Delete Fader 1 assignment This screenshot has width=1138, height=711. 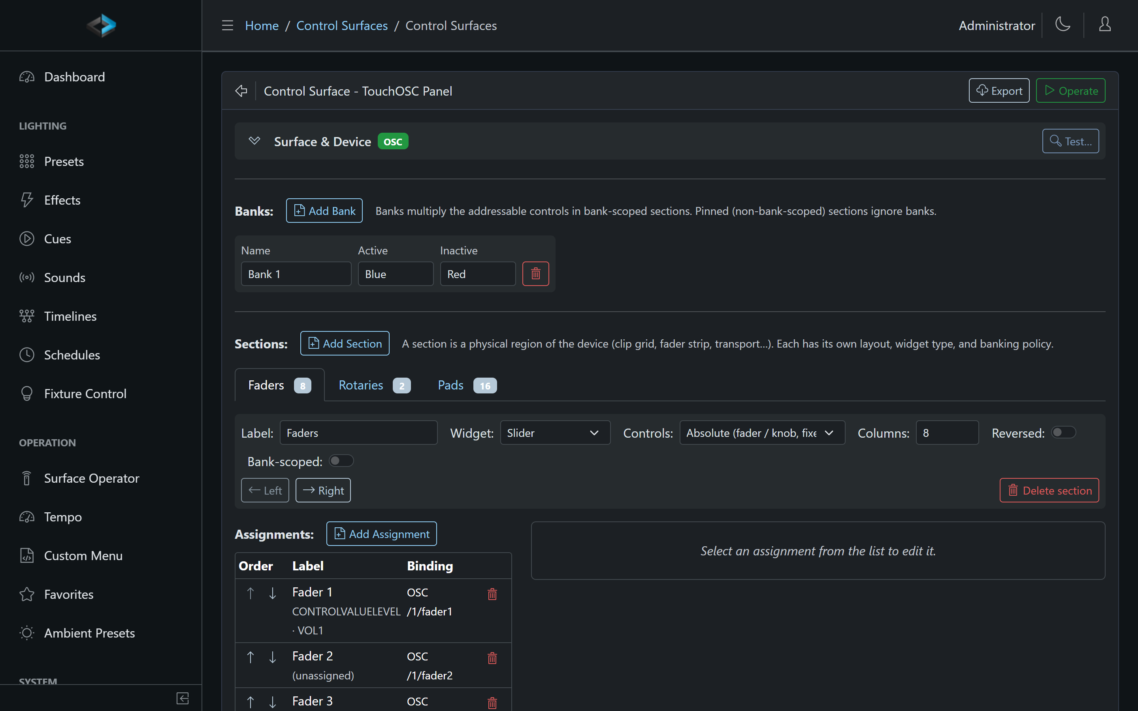pyautogui.click(x=492, y=594)
